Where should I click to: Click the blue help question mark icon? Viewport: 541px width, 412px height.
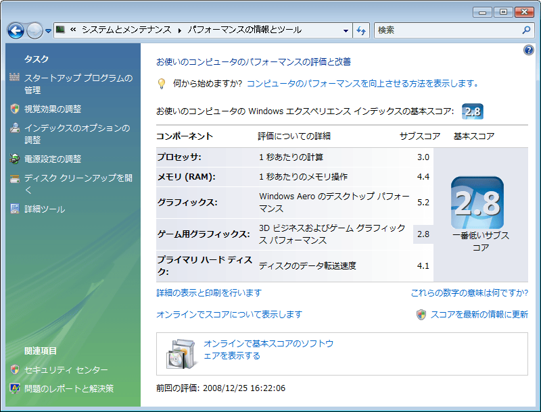529,51
